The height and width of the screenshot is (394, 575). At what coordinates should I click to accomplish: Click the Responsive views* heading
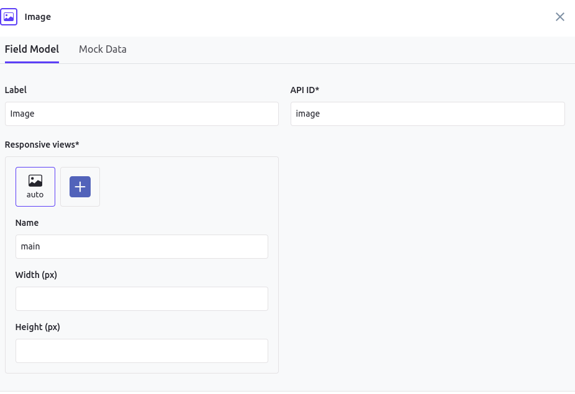coord(42,145)
